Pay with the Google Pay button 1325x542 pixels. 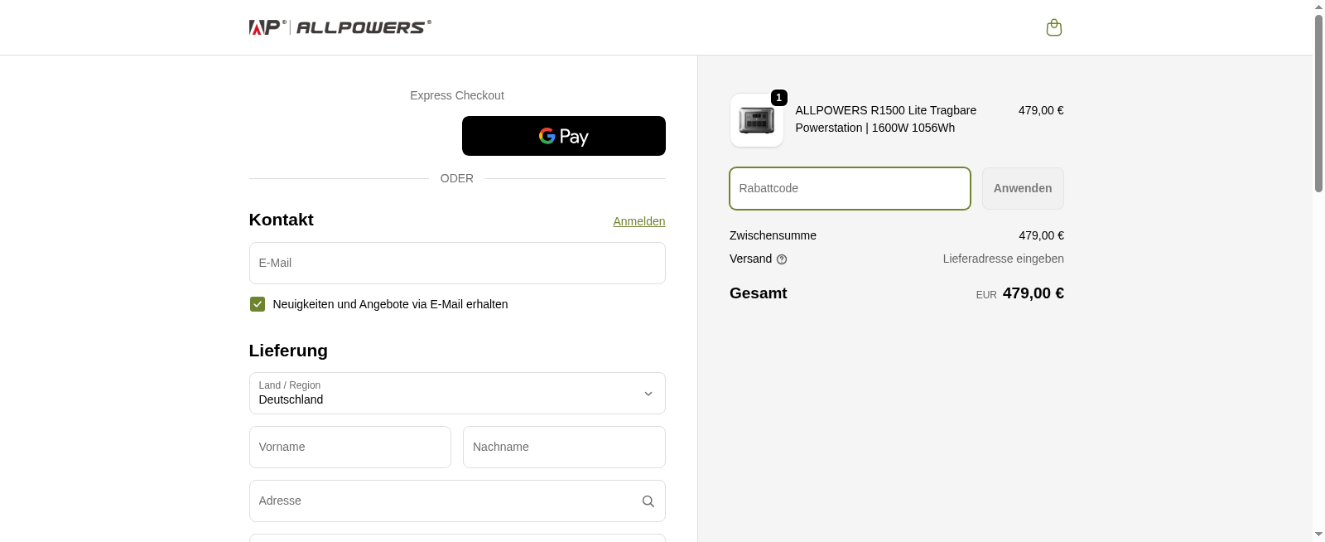coord(564,136)
